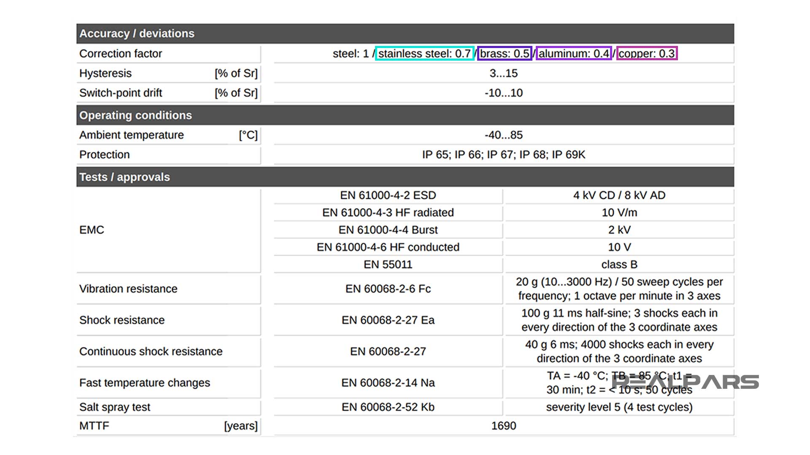
Task: Toggle the brass 0.5 correction factor display
Action: [x=504, y=54]
